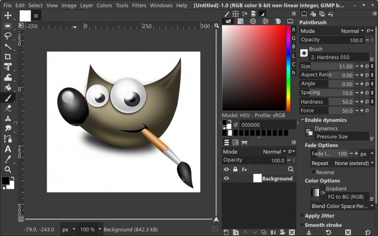
Task: Open status bar px unit dropdown
Action: [x=68, y=230]
